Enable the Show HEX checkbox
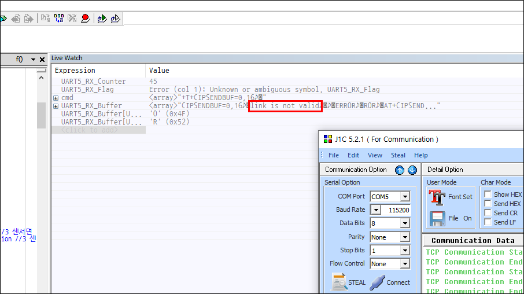Viewport: 524px width, 294px height. [x=488, y=194]
